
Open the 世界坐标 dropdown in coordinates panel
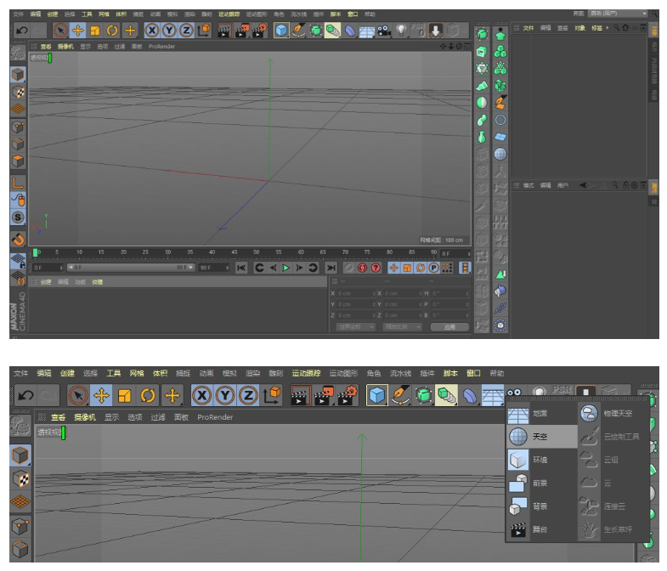[x=356, y=327]
